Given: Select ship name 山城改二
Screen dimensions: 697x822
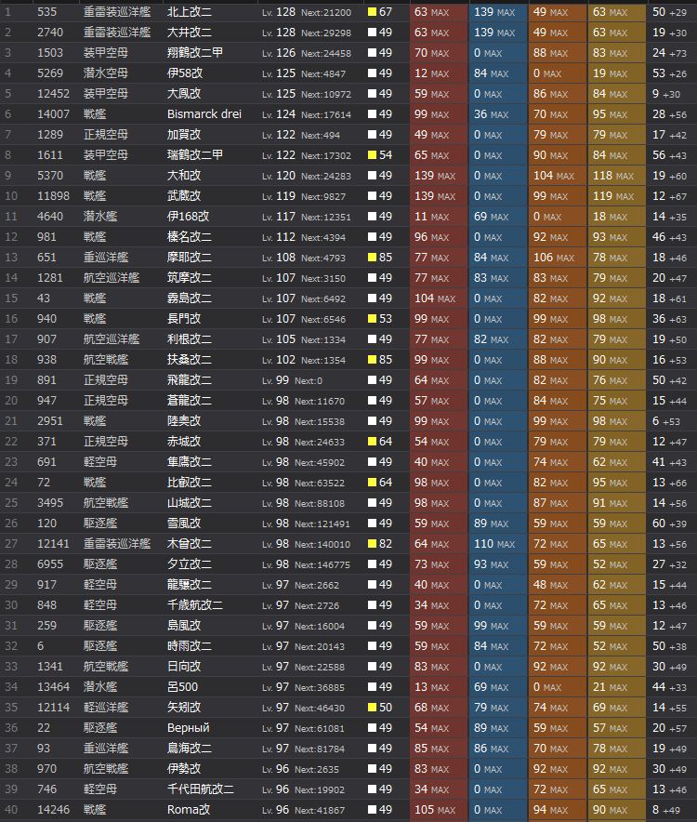Looking at the screenshot, I should pyautogui.click(x=190, y=503).
